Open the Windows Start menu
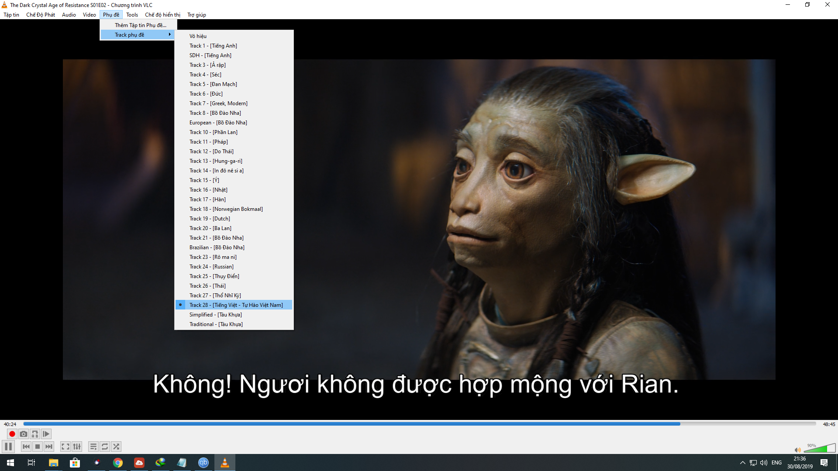This screenshot has width=838, height=471. pyautogui.click(x=10, y=463)
